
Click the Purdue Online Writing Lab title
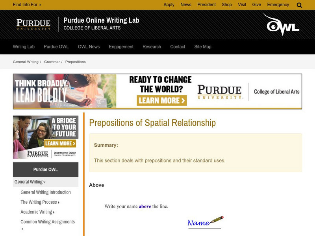pyautogui.click(x=101, y=20)
